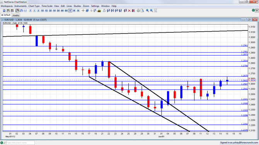Open the Chart Type menu
259x145 pixels.
34,6
